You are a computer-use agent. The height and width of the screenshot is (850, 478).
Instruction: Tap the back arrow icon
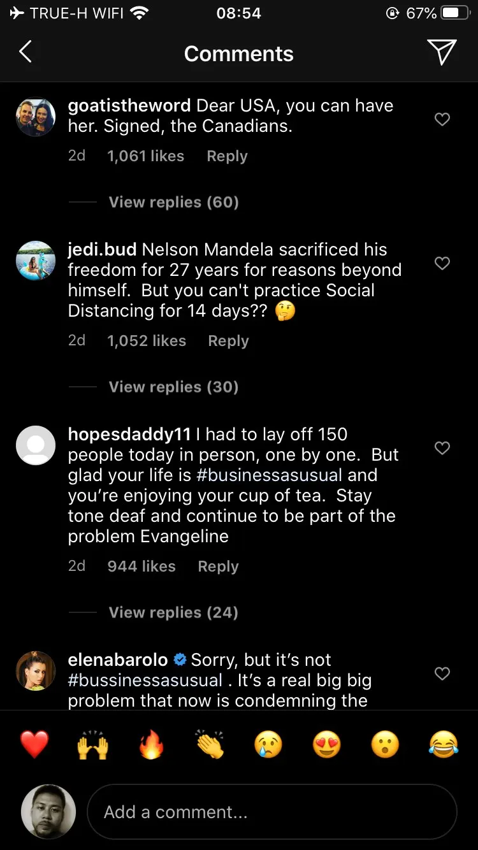25,52
